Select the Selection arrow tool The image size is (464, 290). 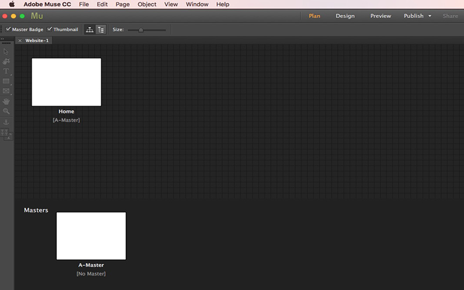6,52
